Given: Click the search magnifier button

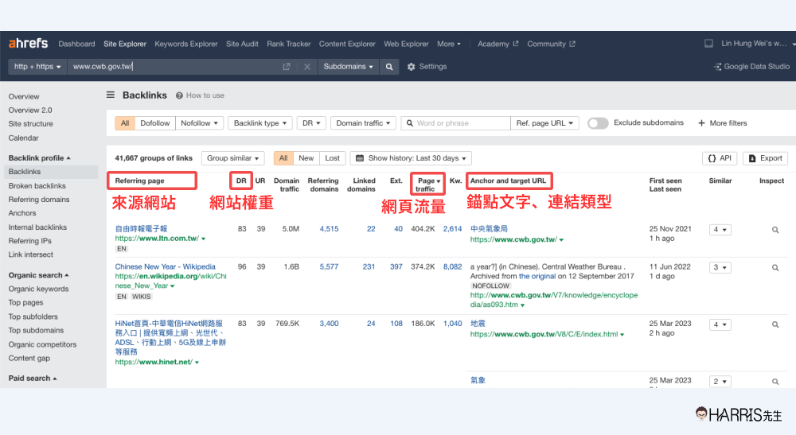Looking at the screenshot, I should point(389,67).
